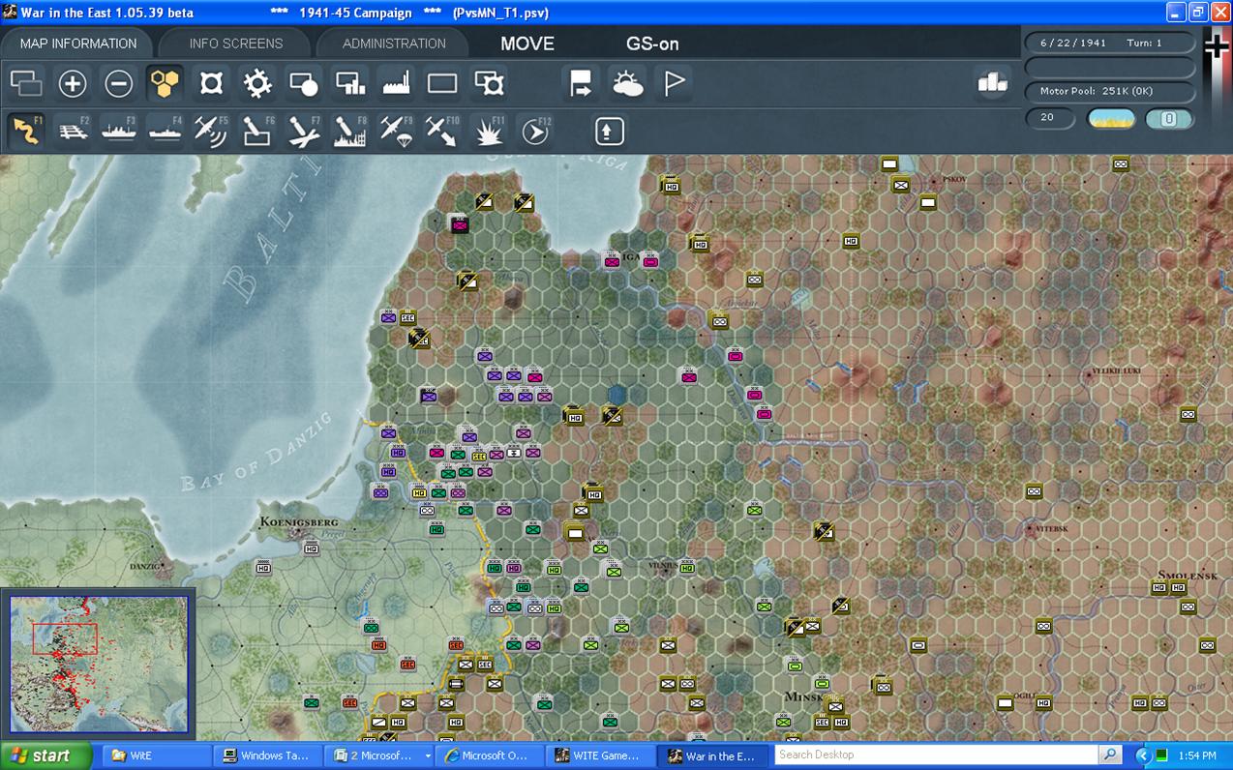The height and width of the screenshot is (770, 1233).
Task: Click the Smolensk city label on map
Action: click(1188, 576)
